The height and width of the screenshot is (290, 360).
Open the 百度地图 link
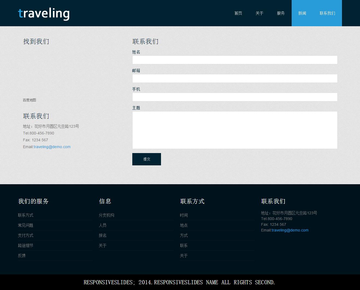pos(30,100)
